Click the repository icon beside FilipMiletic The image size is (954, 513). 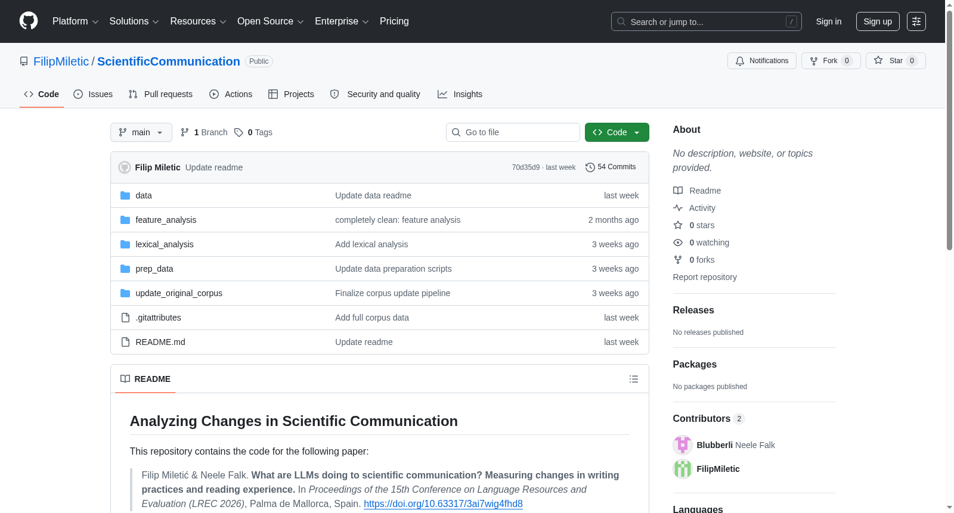tap(24, 61)
